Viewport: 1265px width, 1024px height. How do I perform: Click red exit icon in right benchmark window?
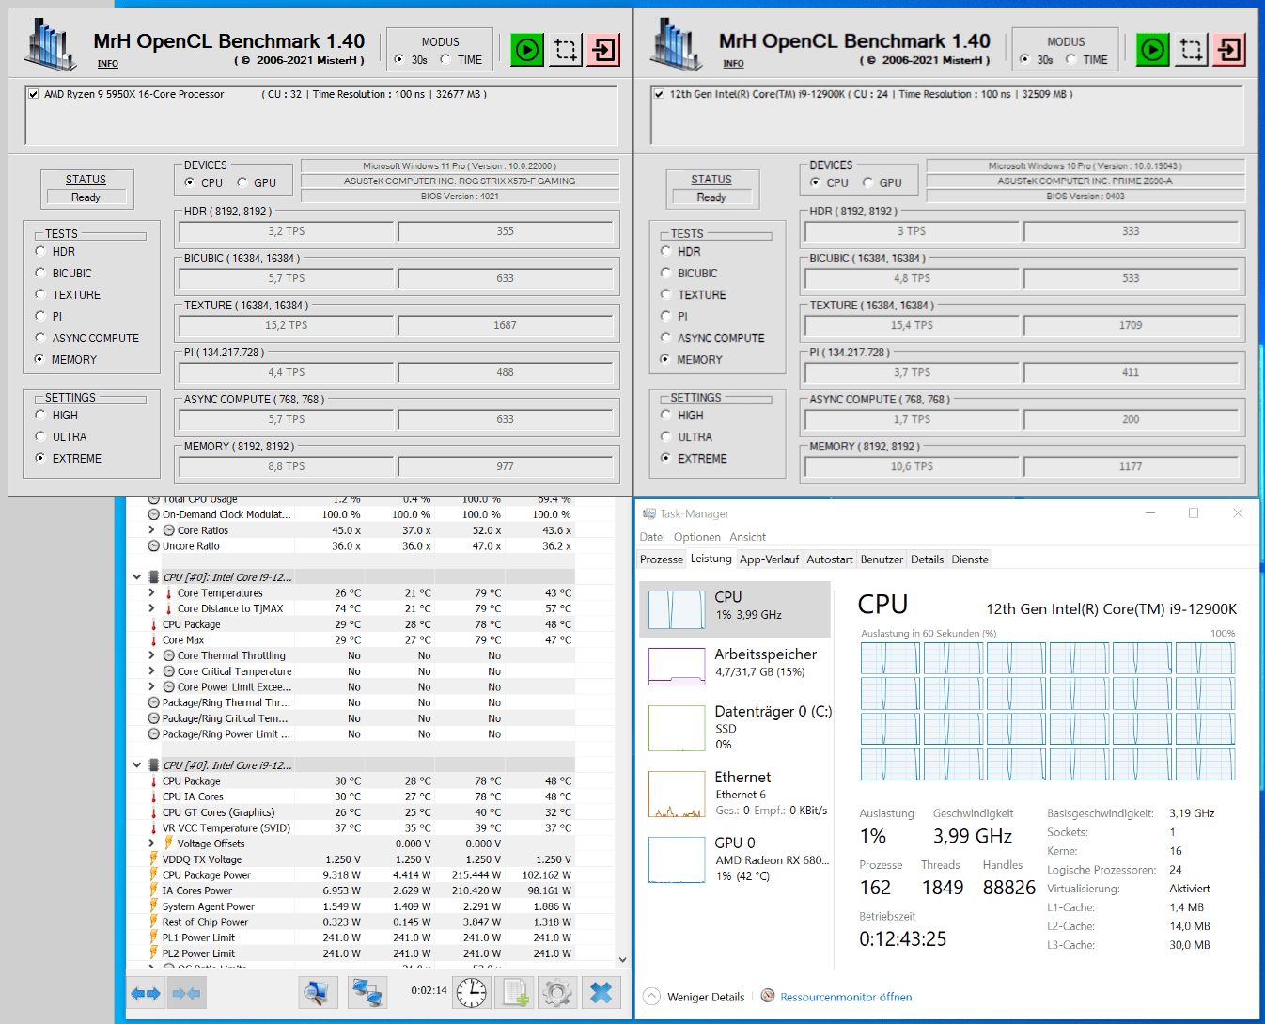(1230, 50)
